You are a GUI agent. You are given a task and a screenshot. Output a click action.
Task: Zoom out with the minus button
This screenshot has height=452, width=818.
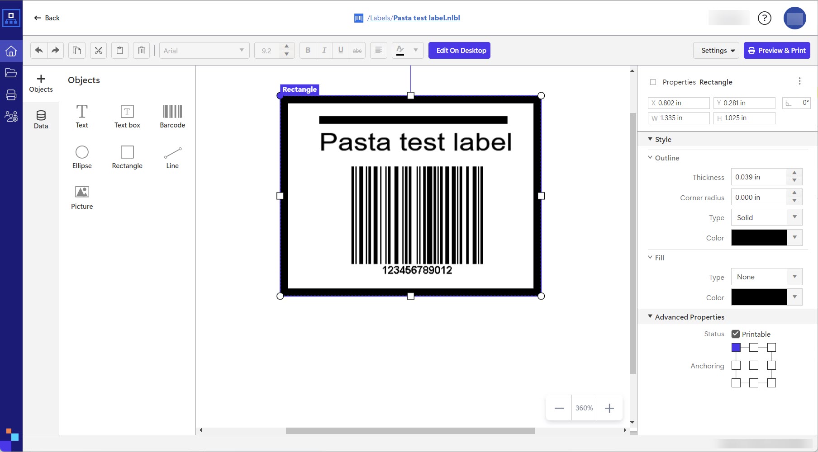click(x=559, y=408)
